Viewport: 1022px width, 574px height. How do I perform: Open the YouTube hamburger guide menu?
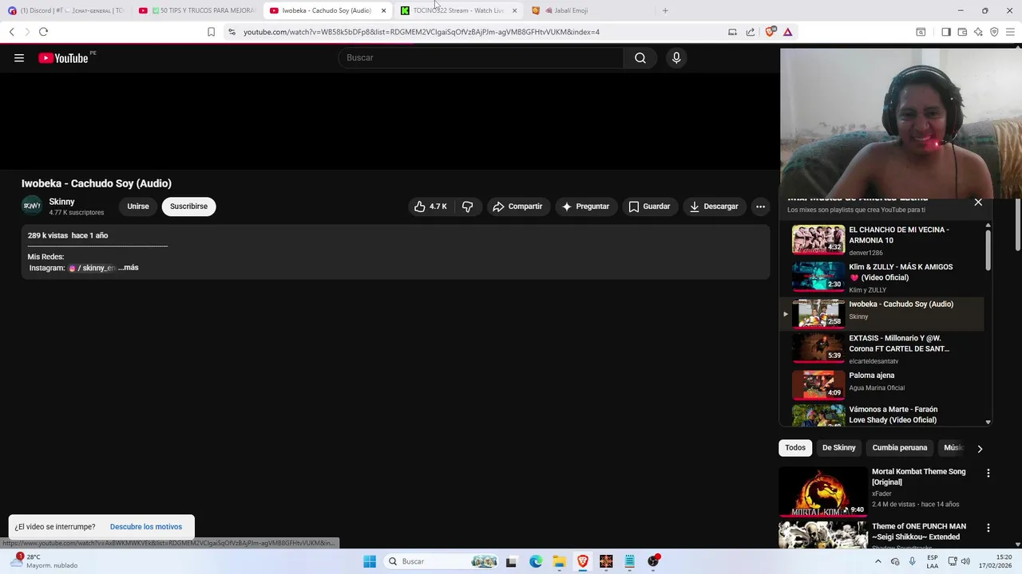(19, 57)
